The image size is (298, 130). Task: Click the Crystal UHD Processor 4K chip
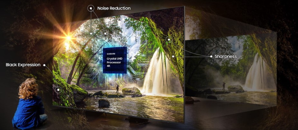pos(114,60)
